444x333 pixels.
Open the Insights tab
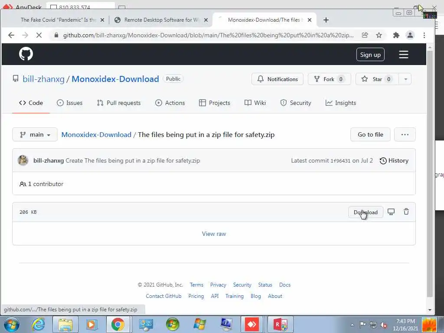click(x=341, y=103)
